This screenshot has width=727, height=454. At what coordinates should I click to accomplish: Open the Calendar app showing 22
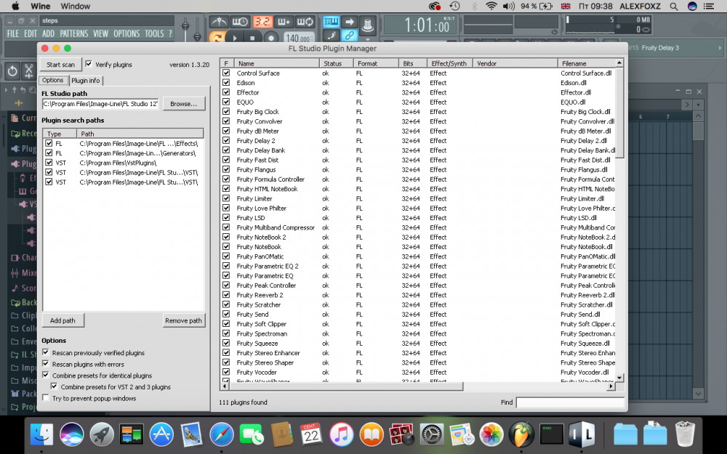[x=311, y=434]
